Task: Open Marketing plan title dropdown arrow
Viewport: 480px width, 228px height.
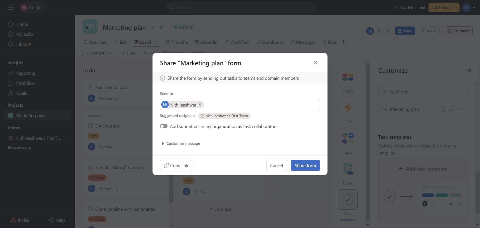Action: pyautogui.click(x=153, y=27)
